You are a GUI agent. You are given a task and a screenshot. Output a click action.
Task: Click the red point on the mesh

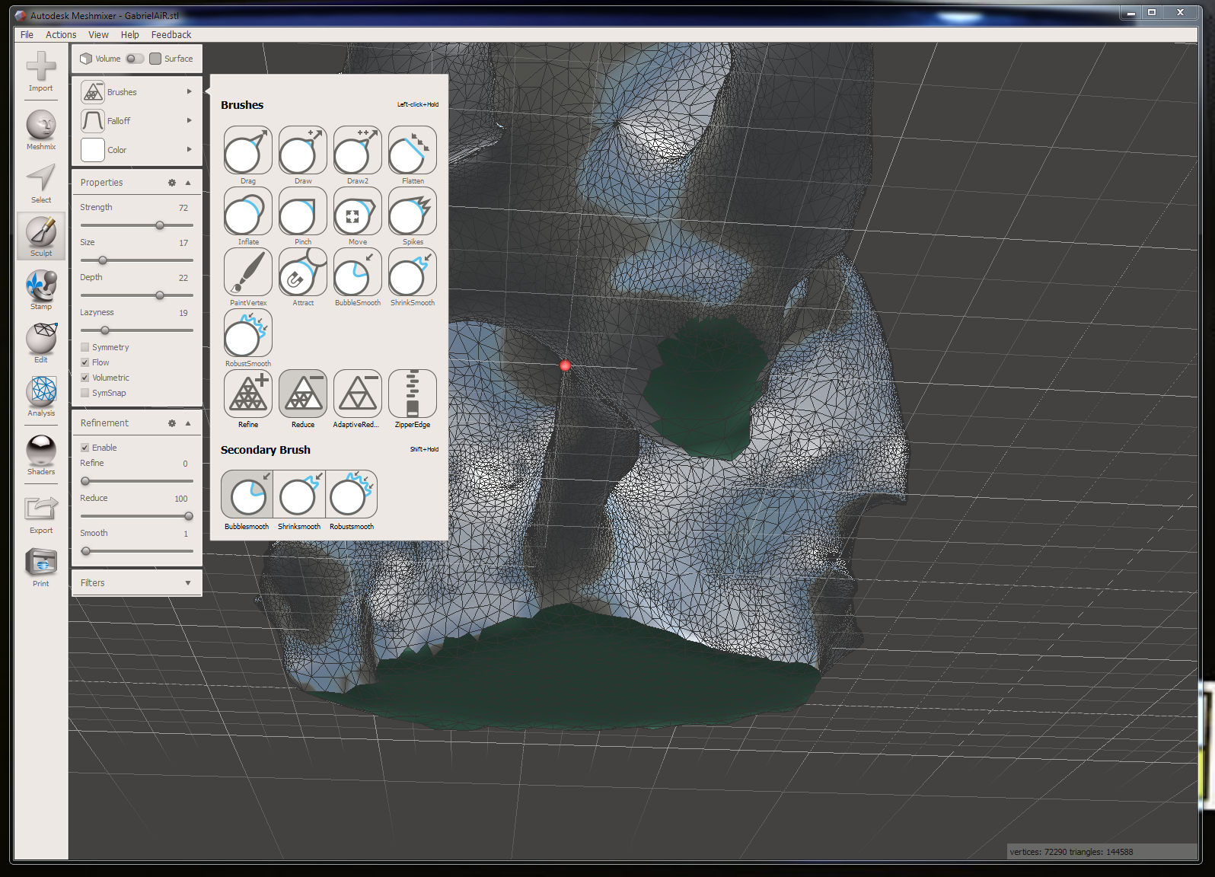coord(565,366)
